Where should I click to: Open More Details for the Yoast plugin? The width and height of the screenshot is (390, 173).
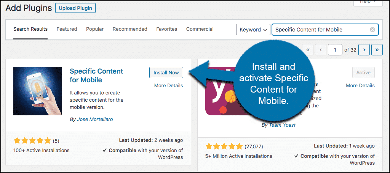click(360, 85)
